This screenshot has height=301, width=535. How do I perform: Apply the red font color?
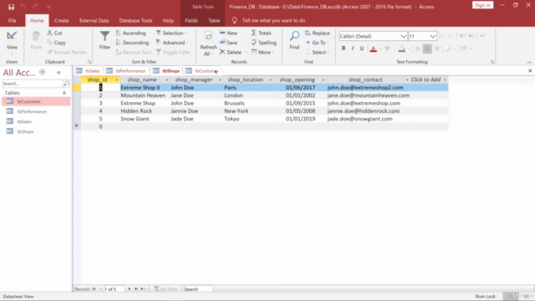click(374, 48)
